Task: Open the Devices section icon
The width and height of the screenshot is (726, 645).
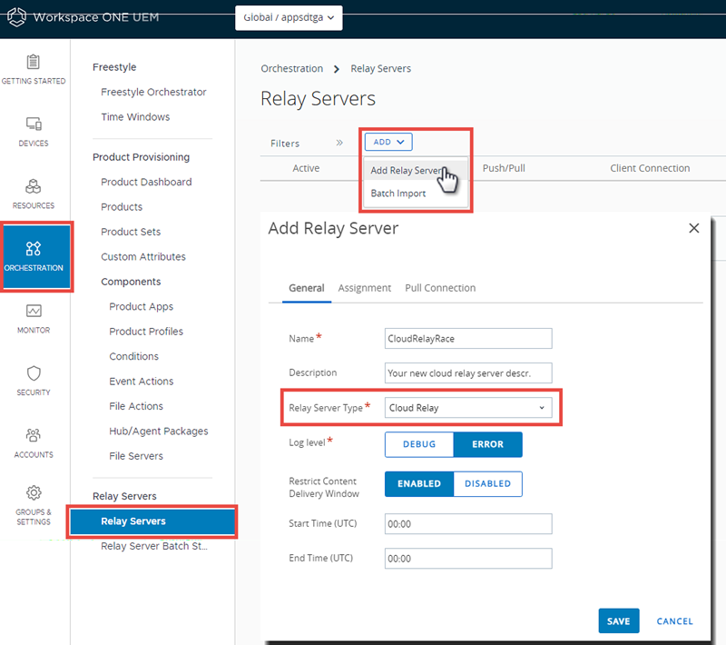Action: [34, 124]
